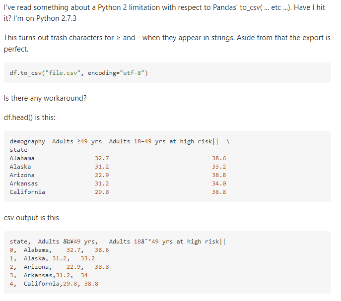Click the "Is there any workaround?" sentence
This screenshot has height=301, width=341.
coord(45,98)
